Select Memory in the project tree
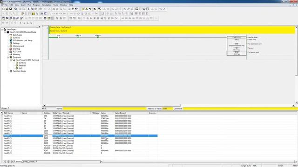The width and height of the screenshot is (298, 167). (x=16, y=54)
